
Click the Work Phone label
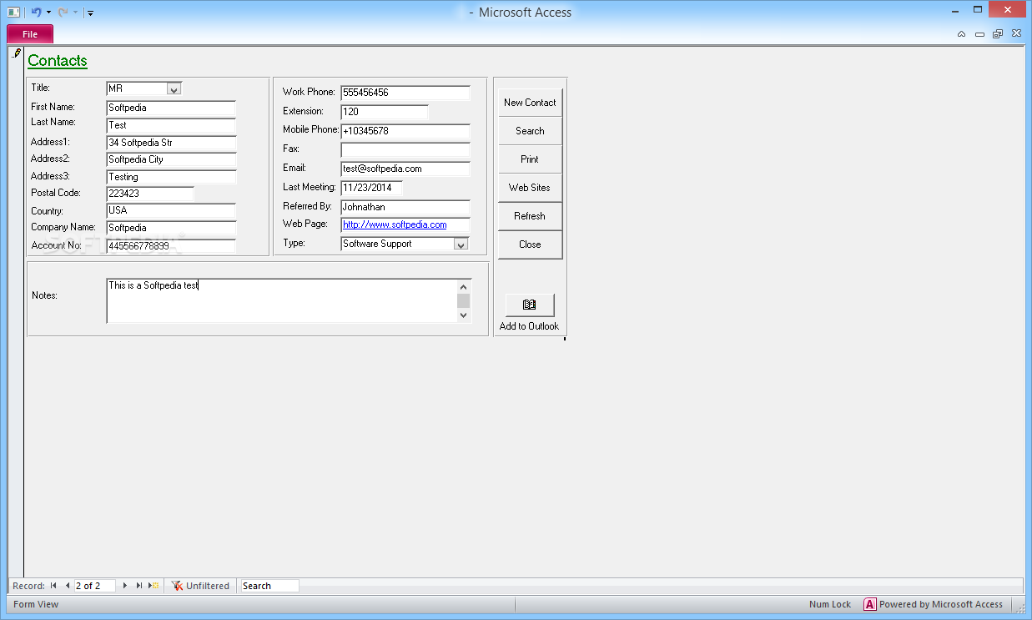(x=309, y=92)
